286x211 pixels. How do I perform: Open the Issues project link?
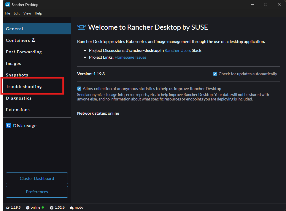pos(141,57)
